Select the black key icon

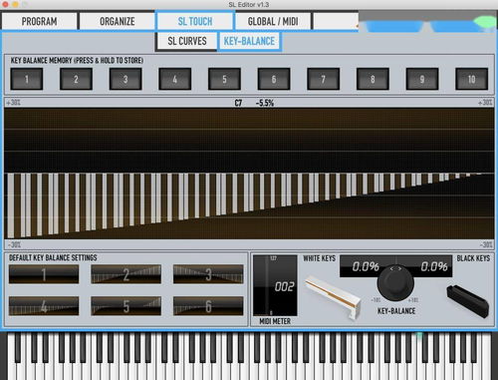coord(468,300)
